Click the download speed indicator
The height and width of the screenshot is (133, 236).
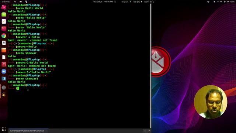click(x=126, y=1)
